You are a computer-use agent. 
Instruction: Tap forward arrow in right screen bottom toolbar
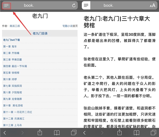tap(102, 133)
